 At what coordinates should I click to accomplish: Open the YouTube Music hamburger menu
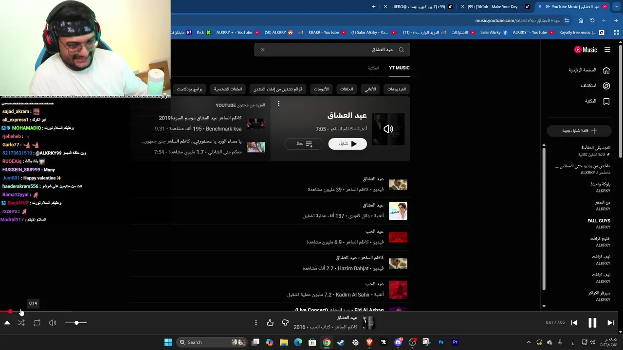[607, 50]
